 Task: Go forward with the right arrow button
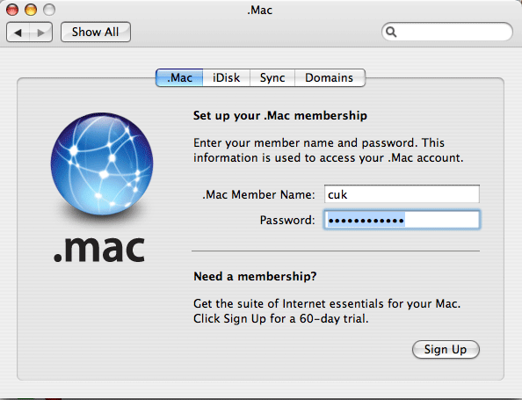tap(41, 33)
